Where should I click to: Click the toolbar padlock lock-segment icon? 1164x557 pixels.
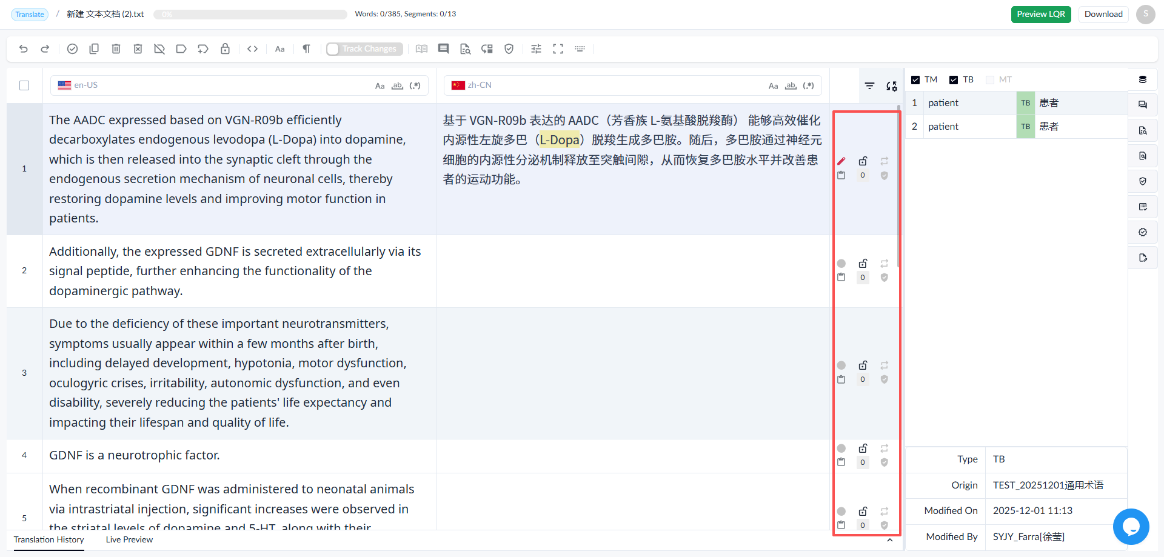coord(225,49)
